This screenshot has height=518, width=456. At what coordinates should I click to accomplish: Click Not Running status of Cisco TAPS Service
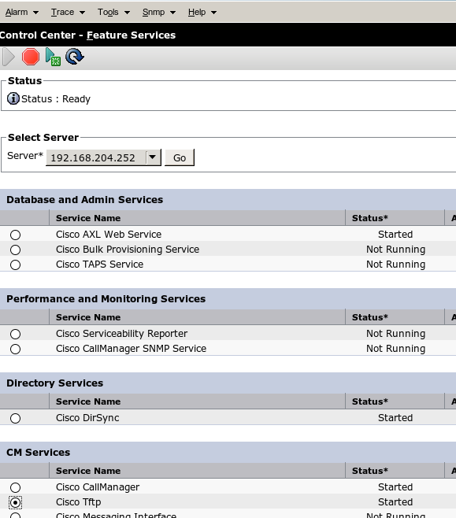[x=395, y=264]
